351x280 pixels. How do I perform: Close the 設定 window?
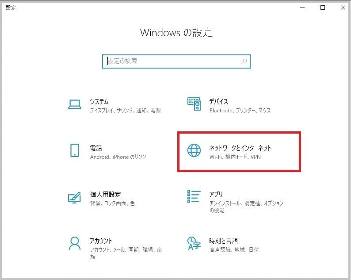(343, 8)
